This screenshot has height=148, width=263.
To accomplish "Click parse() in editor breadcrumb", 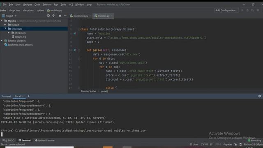I will (104, 91).
